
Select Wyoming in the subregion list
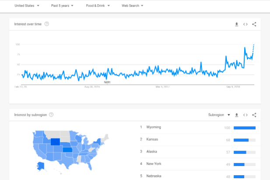click(x=154, y=127)
